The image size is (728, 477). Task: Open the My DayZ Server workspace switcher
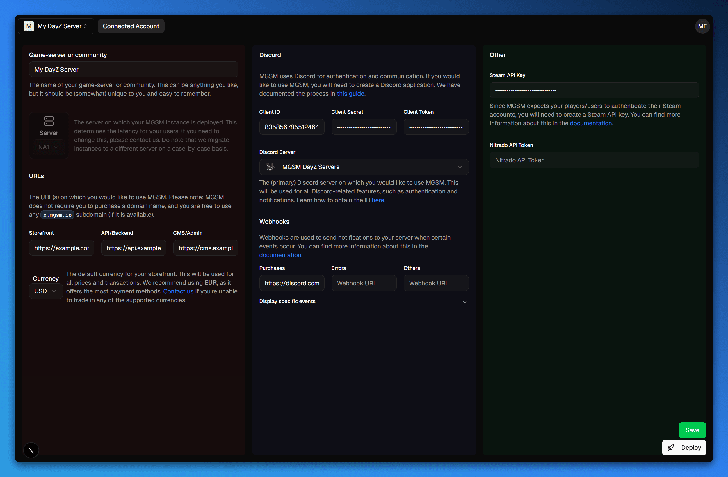pos(56,26)
